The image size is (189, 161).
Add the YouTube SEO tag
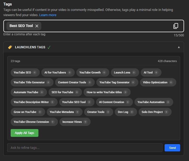click(x=35, y=72)
